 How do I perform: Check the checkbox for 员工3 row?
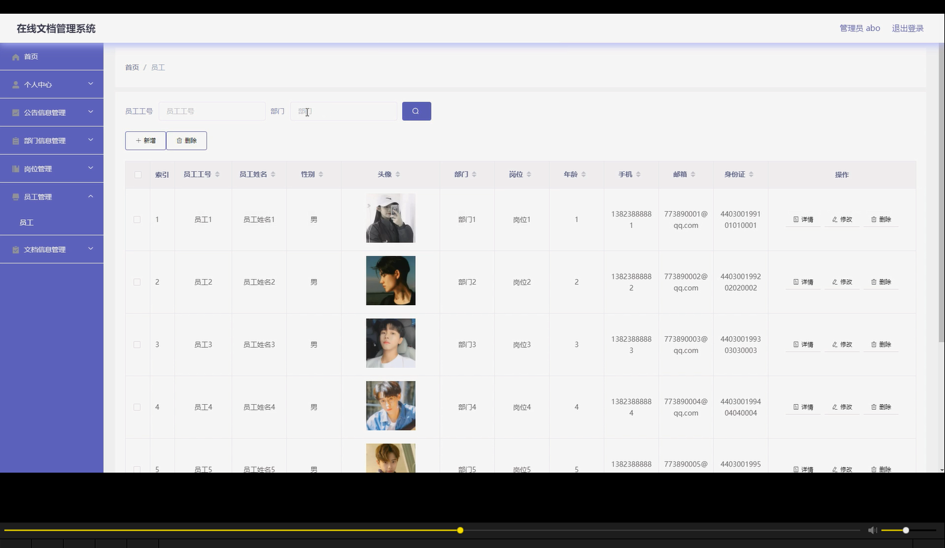pyautogui.click(x=137, y=344)
